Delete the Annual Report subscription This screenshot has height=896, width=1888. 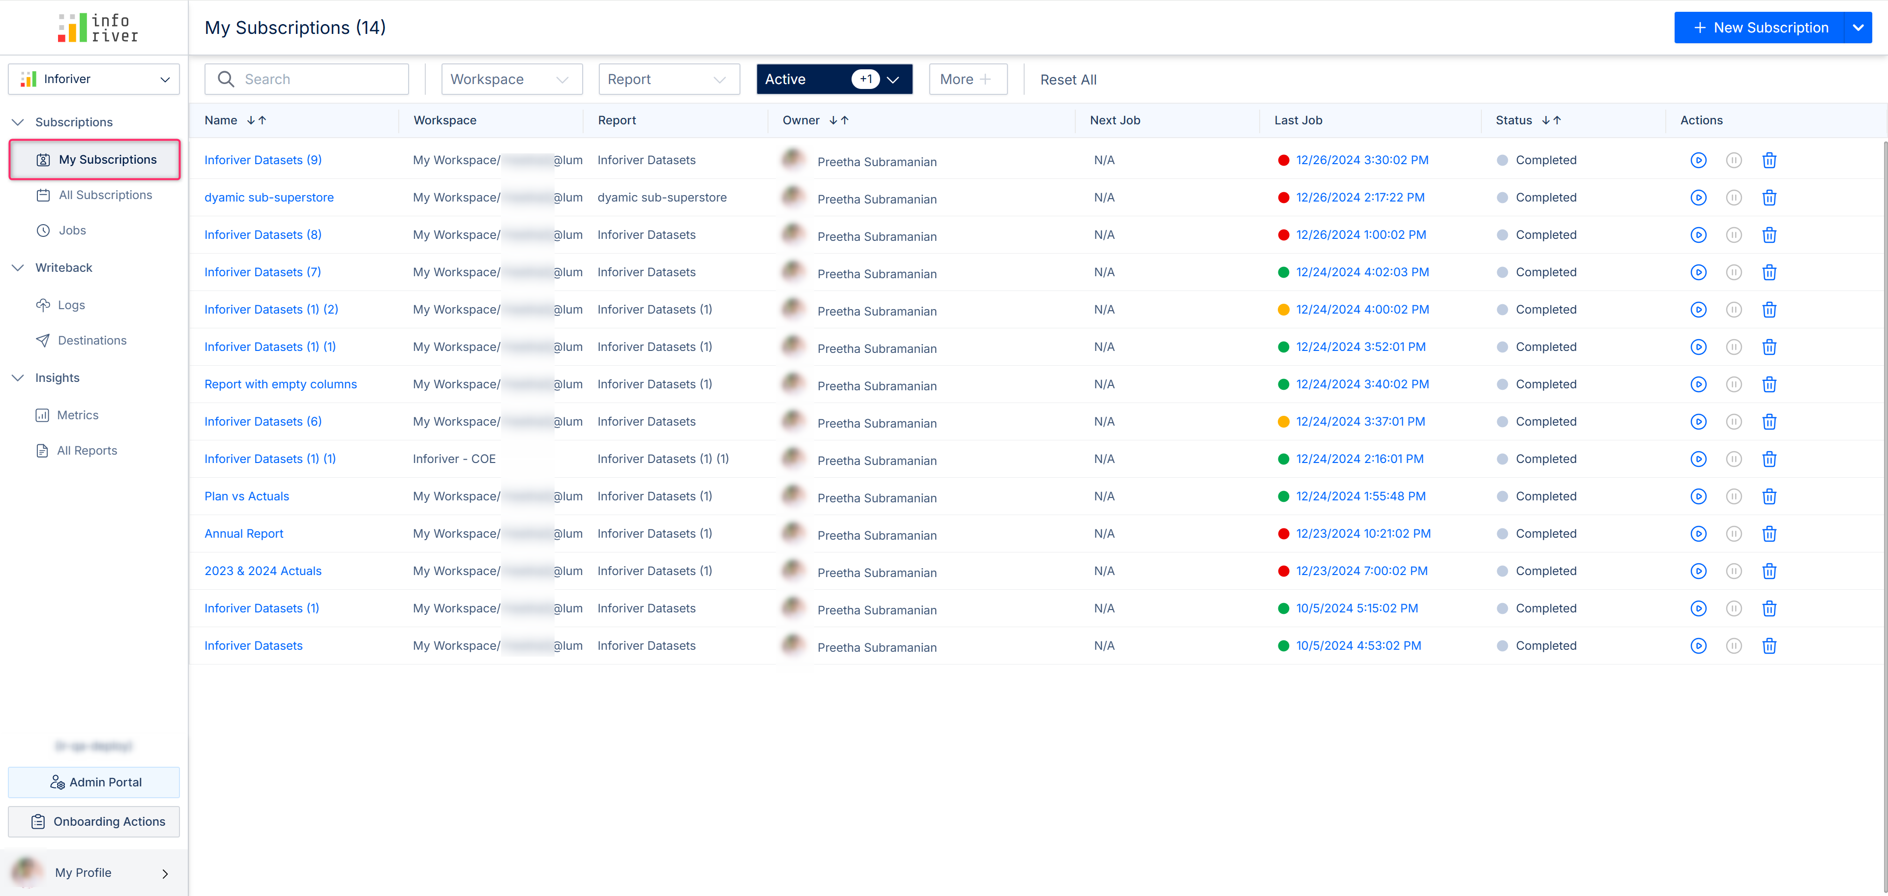[1769, 533]
